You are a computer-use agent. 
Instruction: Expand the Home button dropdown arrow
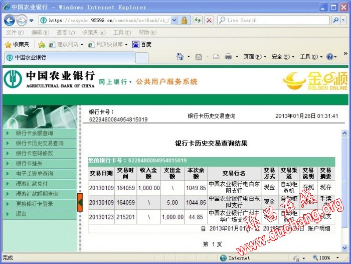[x=189, y=57]
